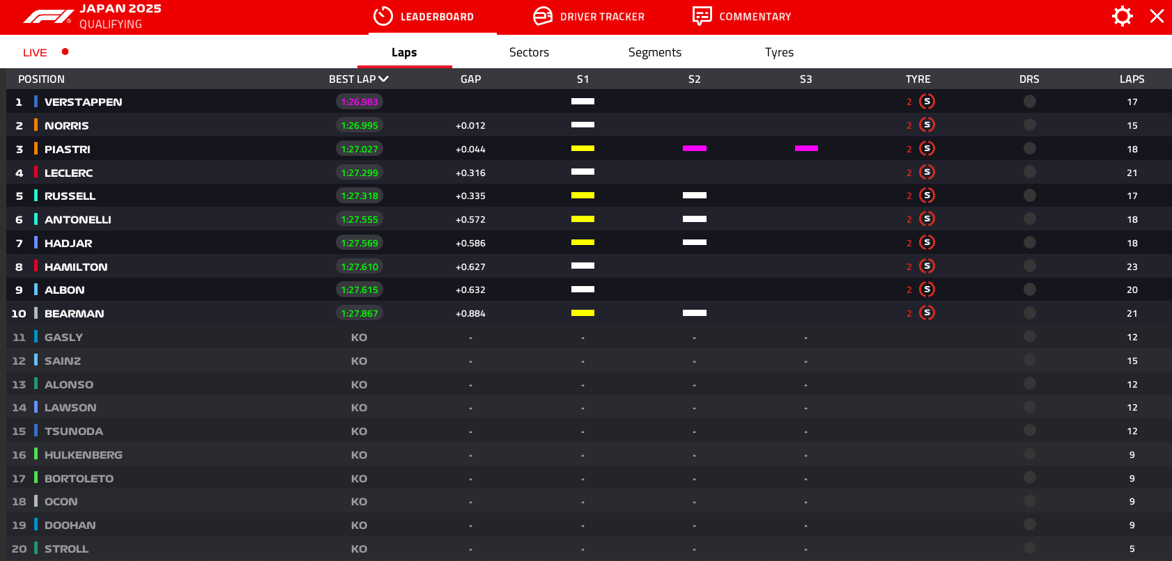The width and height of the screenshot is (1172, 561).
Task: Click the Leaderboard stopwatch icon
Action: [x=383, y=16]
